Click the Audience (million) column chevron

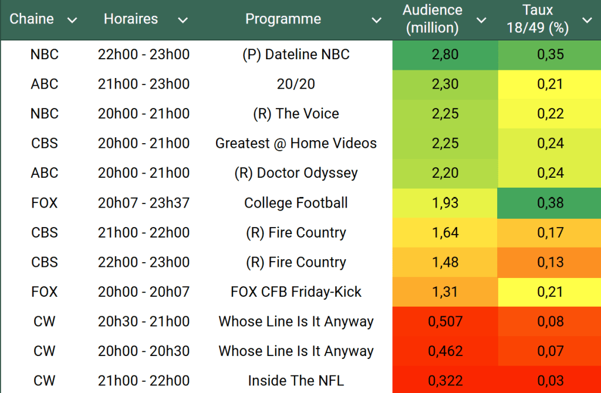tap(481, 21)
